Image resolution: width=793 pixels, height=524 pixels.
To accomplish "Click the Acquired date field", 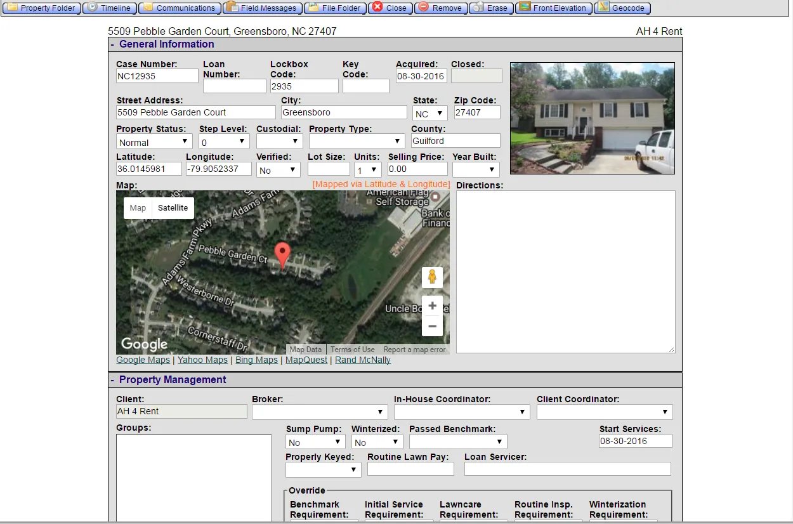I will click(421, 76).
